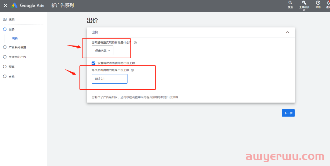
Task: Click the note about 组合策略等其他出价策略
Action: click(135, 97)
